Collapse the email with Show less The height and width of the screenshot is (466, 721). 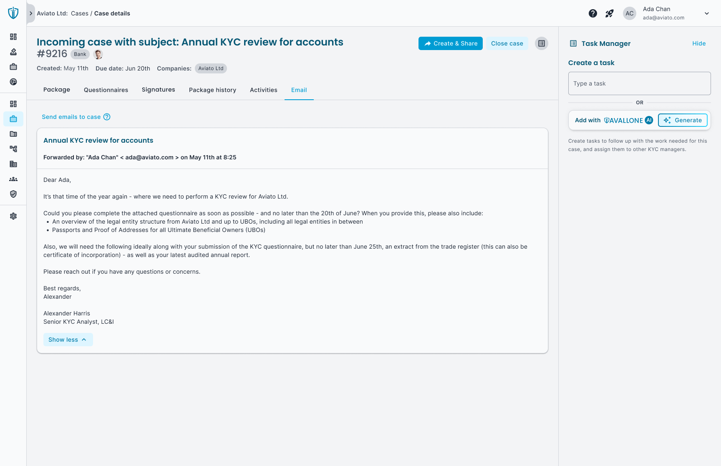(x=68, y=339)
